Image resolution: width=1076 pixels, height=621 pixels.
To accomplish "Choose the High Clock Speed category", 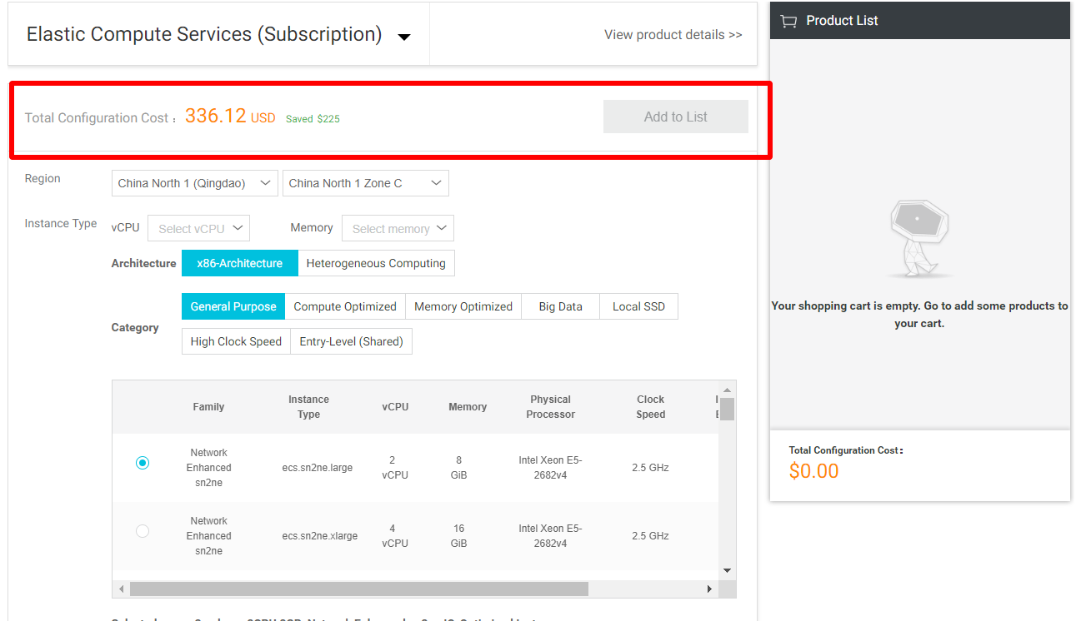I will click(236, 340).
